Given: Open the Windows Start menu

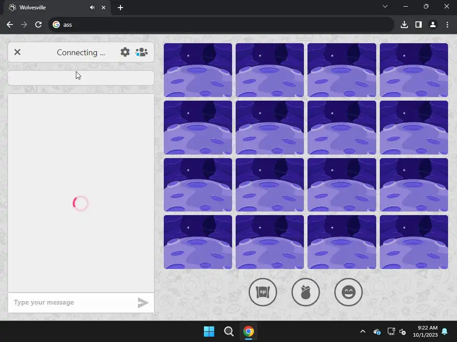Looking at the screenshot, I should (x=209, y=331).
